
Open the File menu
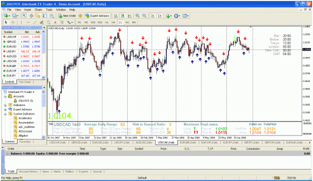click(x=10, y=9)
